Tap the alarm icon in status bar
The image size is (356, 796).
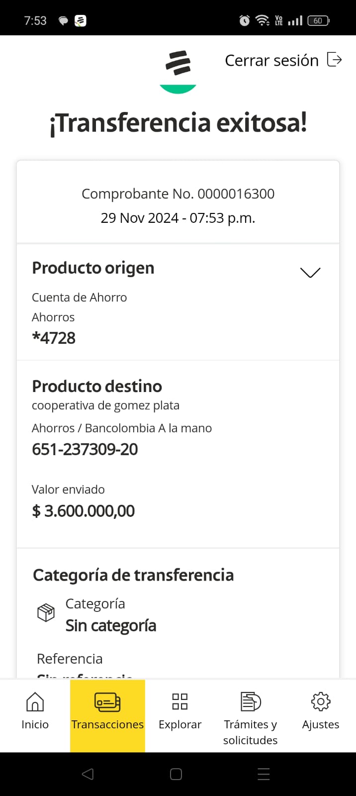pos(245,20)
